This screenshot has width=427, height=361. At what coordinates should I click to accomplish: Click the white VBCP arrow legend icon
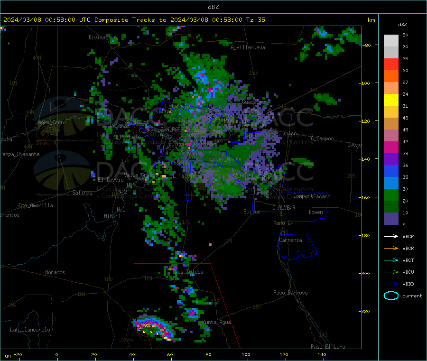pos(391,236)
